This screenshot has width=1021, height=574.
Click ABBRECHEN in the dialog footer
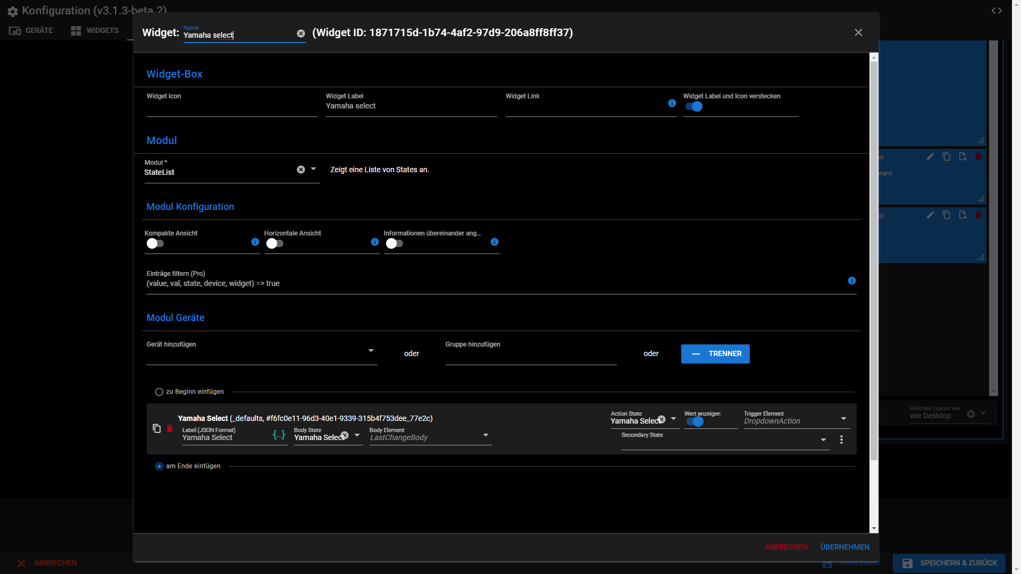coord(786,547)
